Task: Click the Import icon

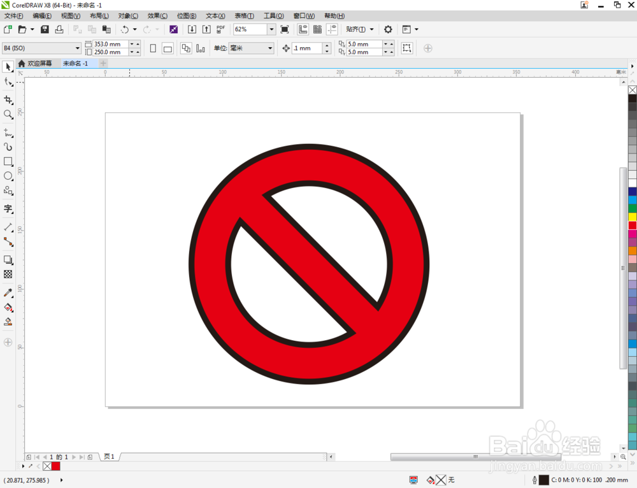Action: click(192, 29)
